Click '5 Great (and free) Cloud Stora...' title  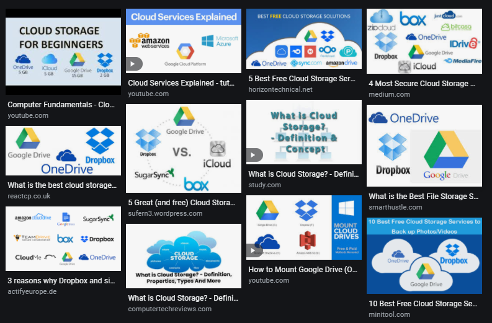pyautogui.click(x=181, y=203)
